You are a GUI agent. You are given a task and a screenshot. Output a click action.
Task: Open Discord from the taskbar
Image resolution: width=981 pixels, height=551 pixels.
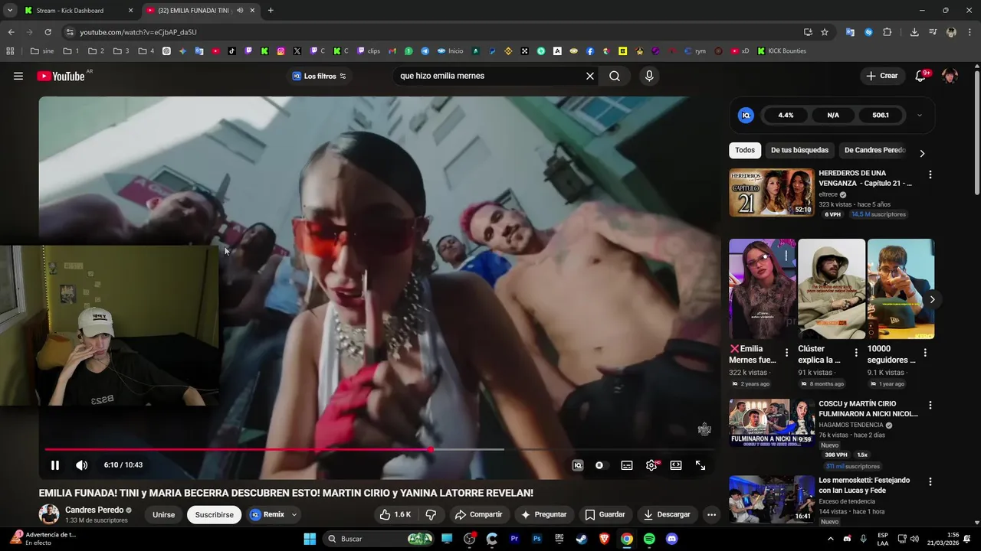[672, 539]
